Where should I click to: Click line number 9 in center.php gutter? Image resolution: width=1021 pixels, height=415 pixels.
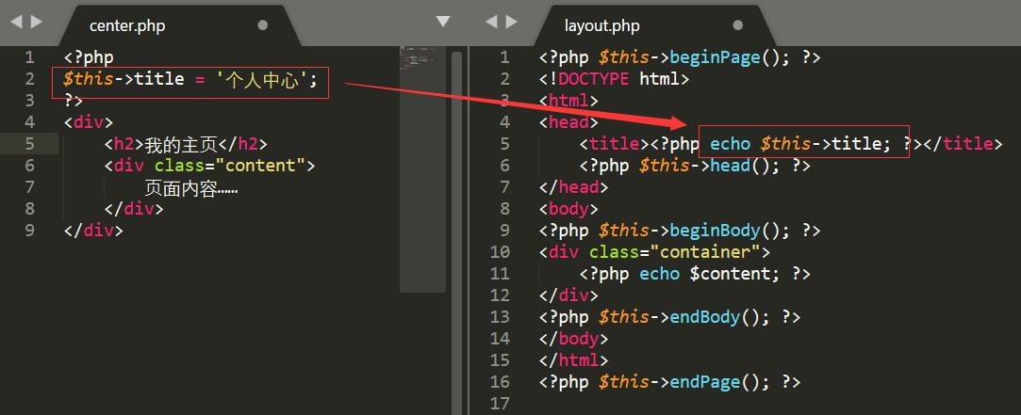pos(30,231)
